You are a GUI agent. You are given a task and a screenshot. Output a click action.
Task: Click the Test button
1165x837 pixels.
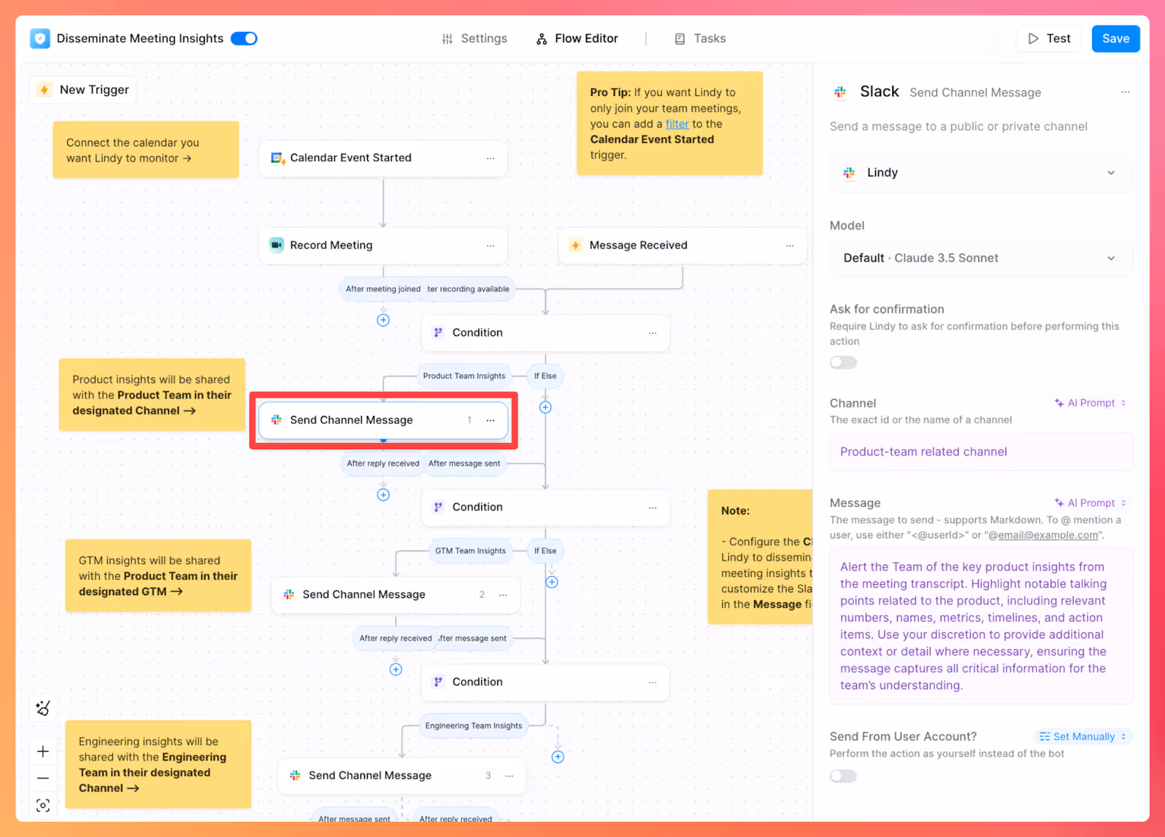[1049, 39]
